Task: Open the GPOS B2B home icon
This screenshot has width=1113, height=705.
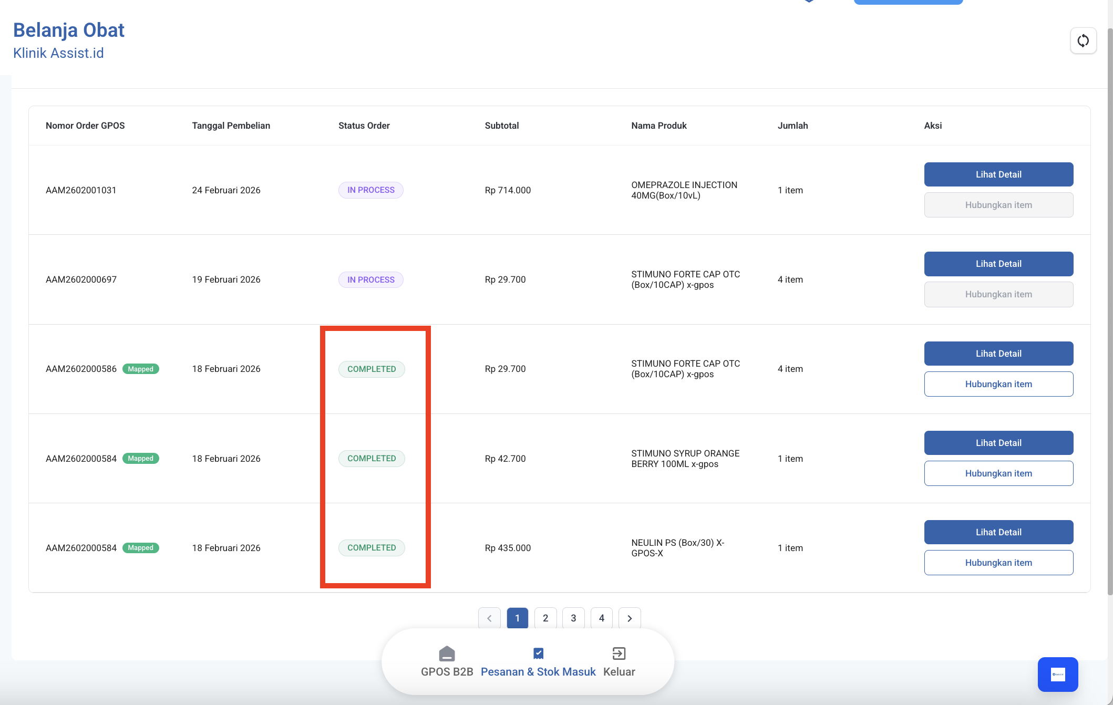Action: (447, 654)
